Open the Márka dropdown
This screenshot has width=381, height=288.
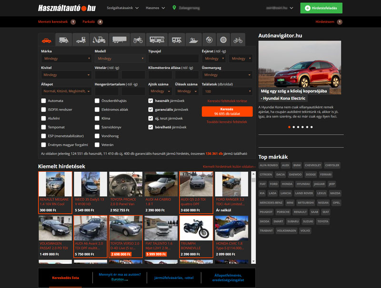tap(66, 59)
